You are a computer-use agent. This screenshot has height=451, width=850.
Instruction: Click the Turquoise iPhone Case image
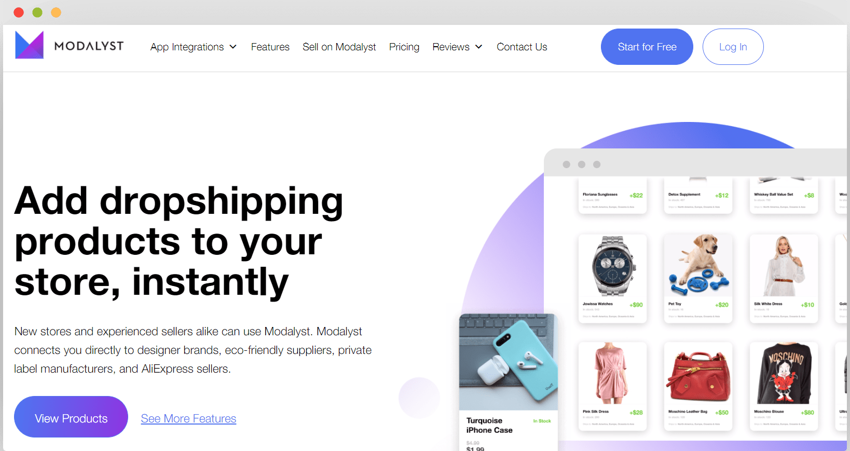tap(509, 362)
